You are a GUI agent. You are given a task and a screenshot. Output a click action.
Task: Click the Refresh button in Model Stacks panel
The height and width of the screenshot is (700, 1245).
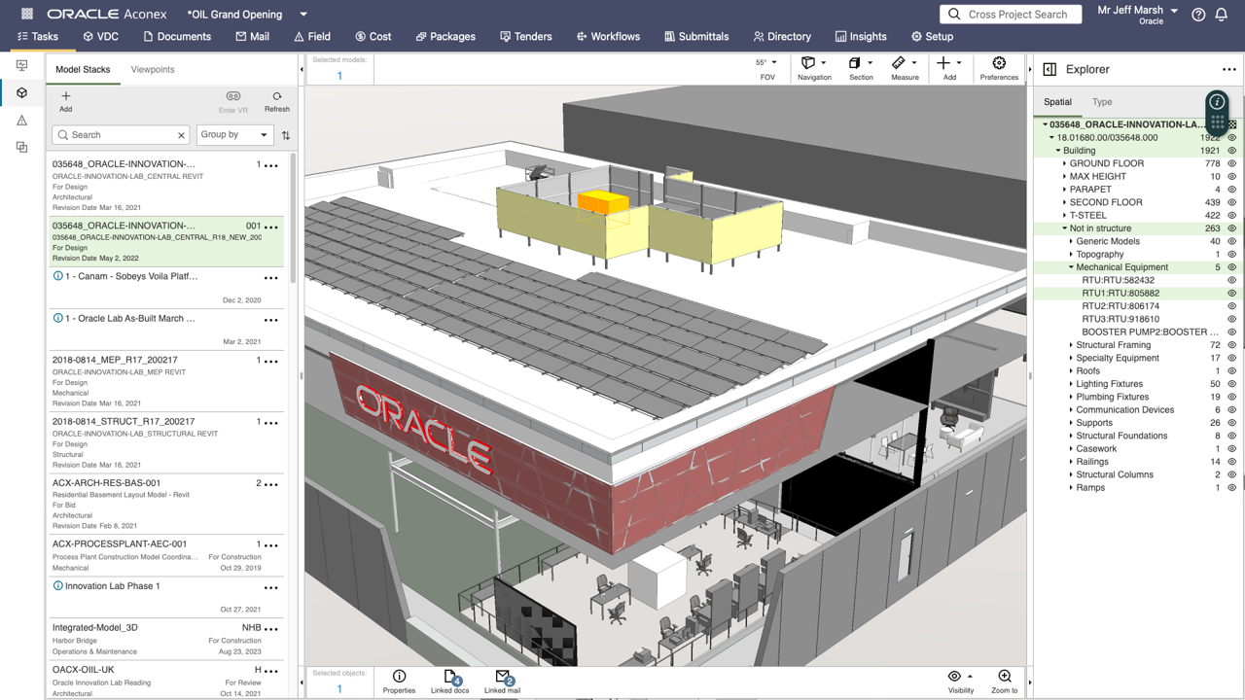[x=276, y=98]
